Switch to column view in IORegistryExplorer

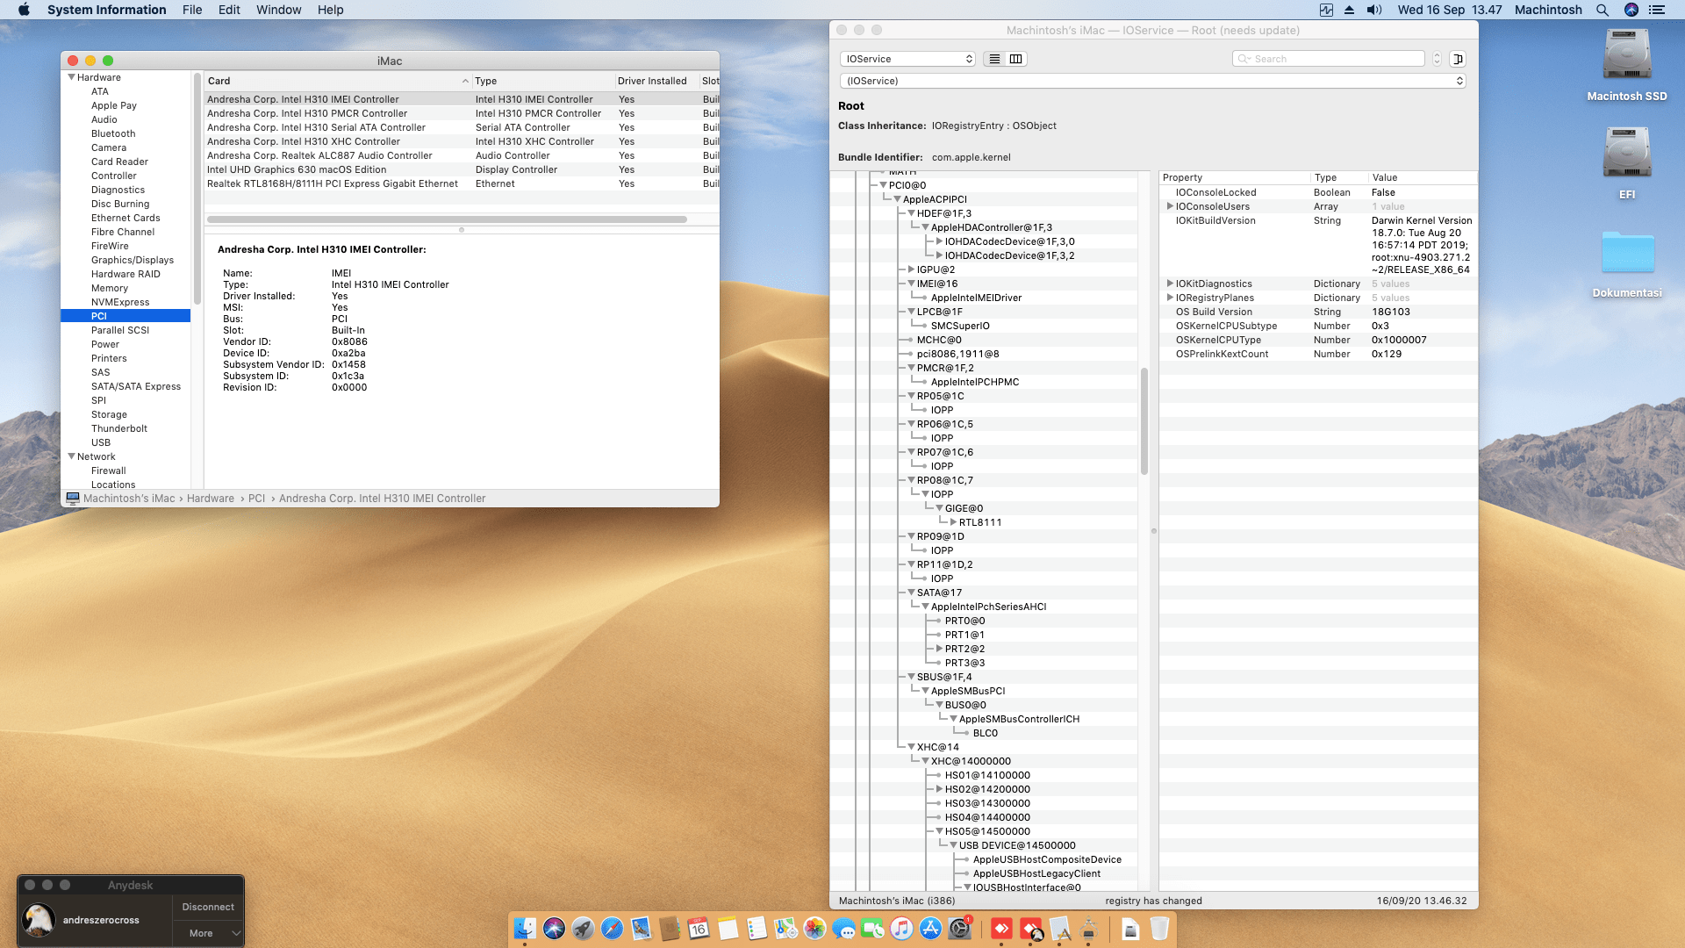[x=1015, y=59]
